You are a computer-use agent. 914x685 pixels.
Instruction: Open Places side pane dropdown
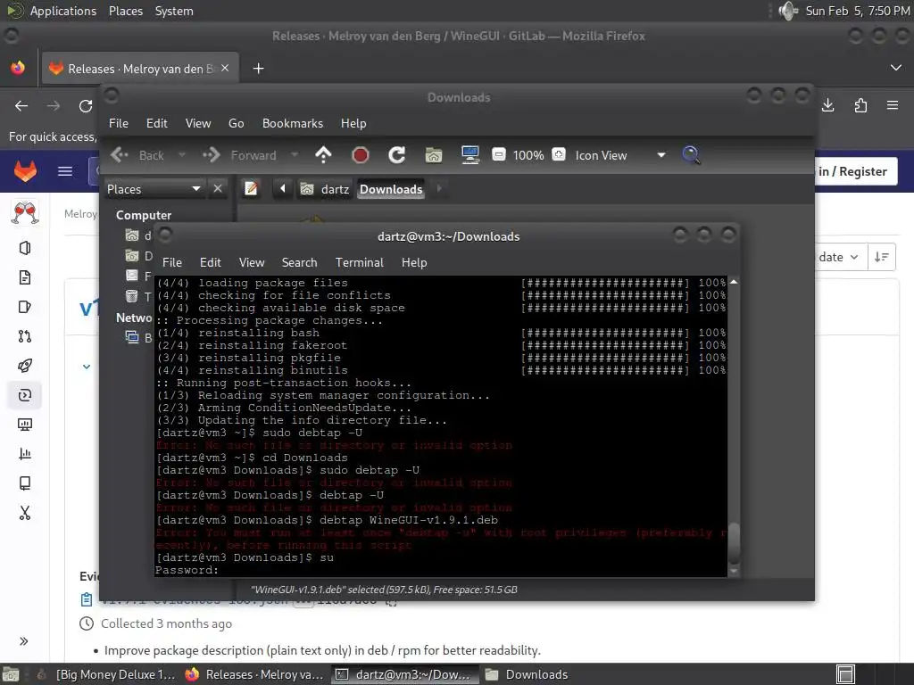tap(154, 189)
